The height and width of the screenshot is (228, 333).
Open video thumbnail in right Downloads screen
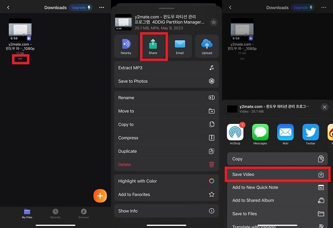click(242, 29)
